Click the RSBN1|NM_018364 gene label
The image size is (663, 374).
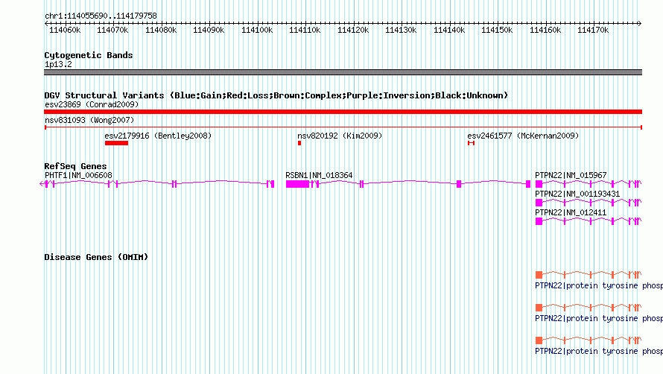pos(319,175)
